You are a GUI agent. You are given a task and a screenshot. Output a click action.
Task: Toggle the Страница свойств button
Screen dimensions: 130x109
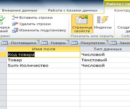click(x=82, y=24)
